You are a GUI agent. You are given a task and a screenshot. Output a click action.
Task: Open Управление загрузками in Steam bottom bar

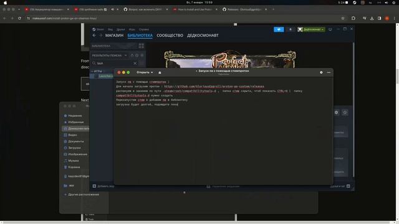223,186
